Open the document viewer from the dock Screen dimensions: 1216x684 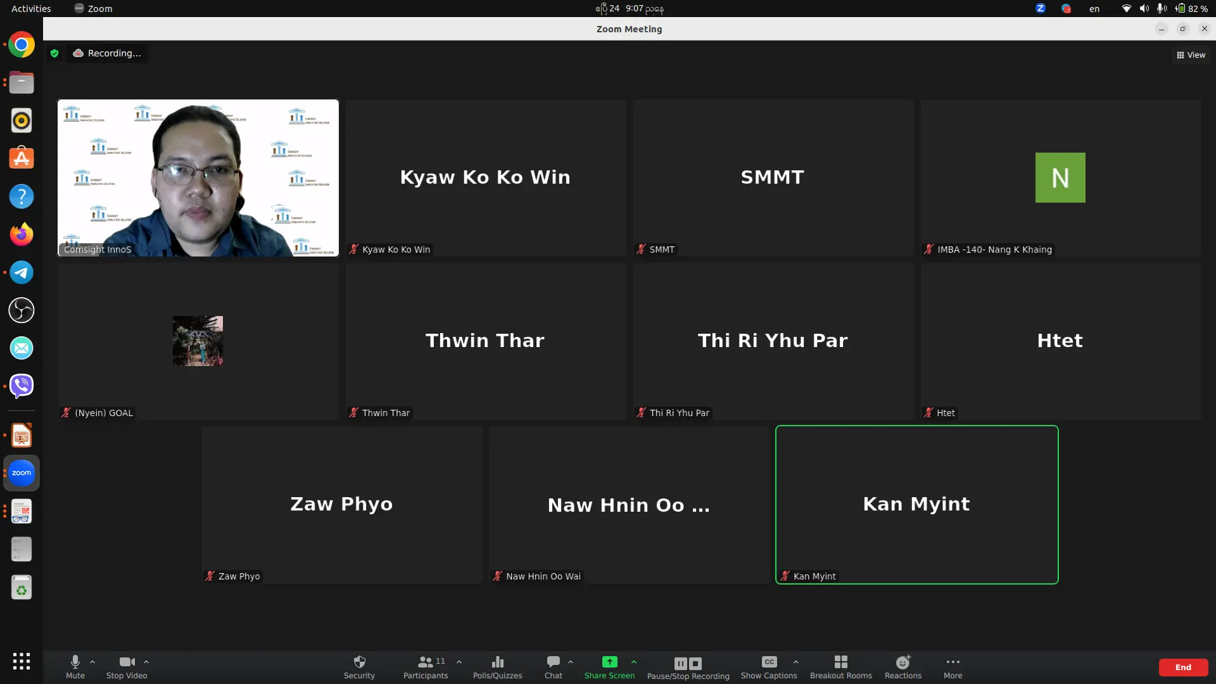pos(22,512)
